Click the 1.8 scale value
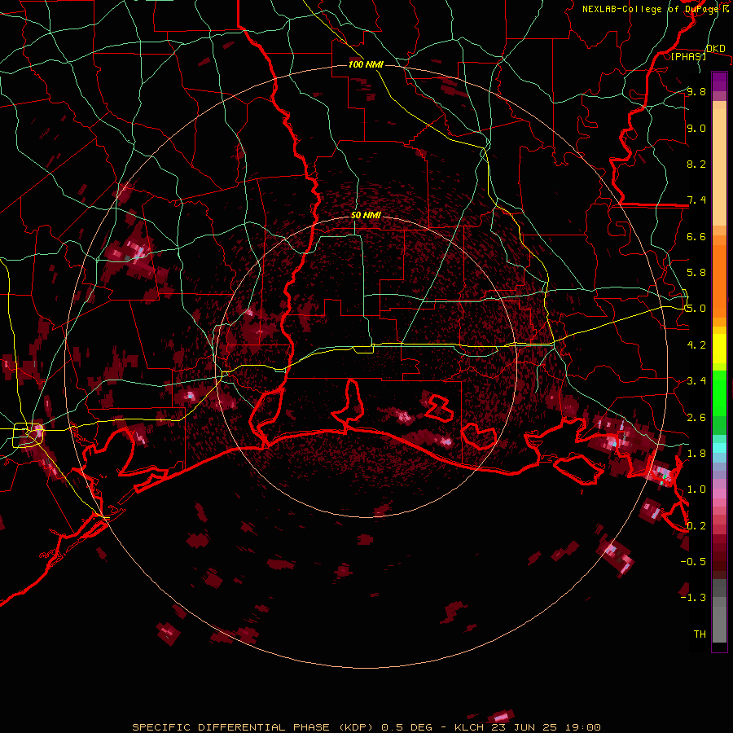Viewport: 733px width, 733px height. 696,454
